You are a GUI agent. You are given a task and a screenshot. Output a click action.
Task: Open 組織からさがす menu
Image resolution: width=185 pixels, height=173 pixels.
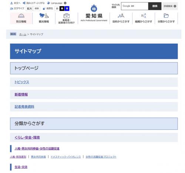pyautogui.click(x=144, y=18)
